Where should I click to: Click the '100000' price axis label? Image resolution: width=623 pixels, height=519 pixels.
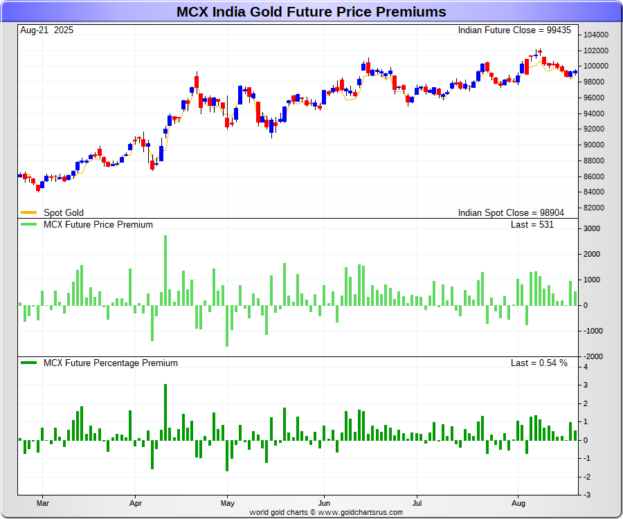(x=595, y=66)
